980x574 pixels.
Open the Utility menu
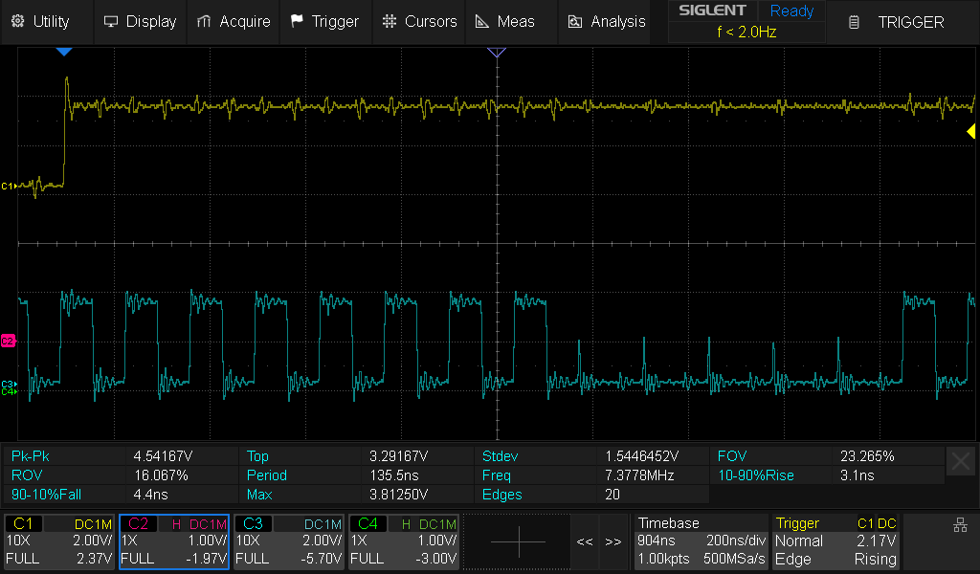click(40, 21)
